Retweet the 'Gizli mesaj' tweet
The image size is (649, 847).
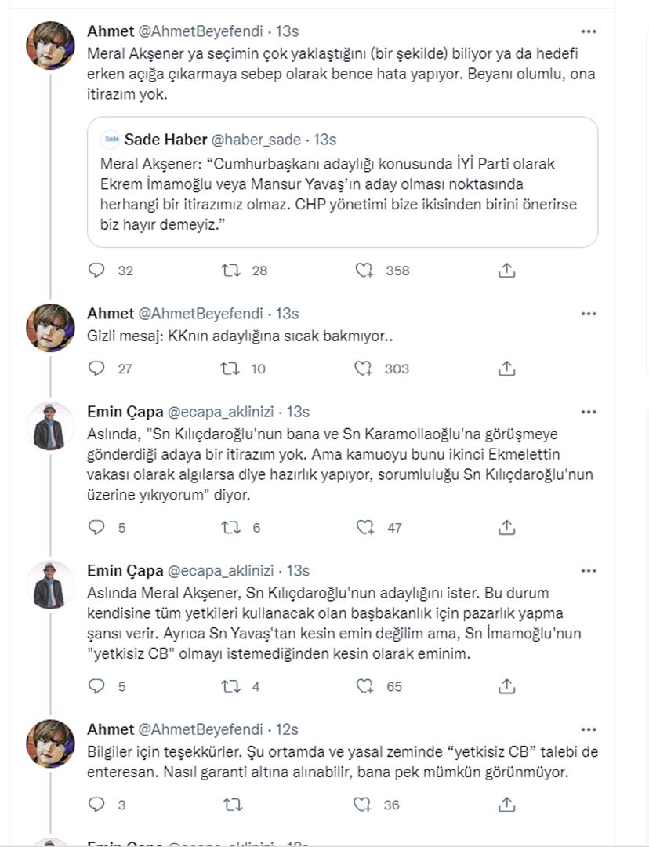pos(229,369)
